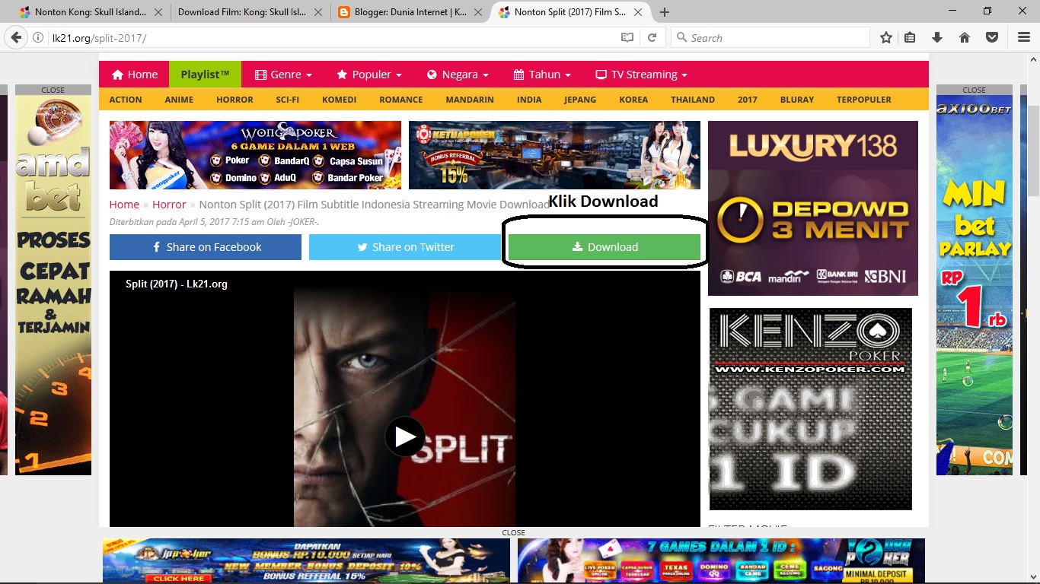
Task: Expand the Tahun dropdown menu
Action: tap(542, 75)
